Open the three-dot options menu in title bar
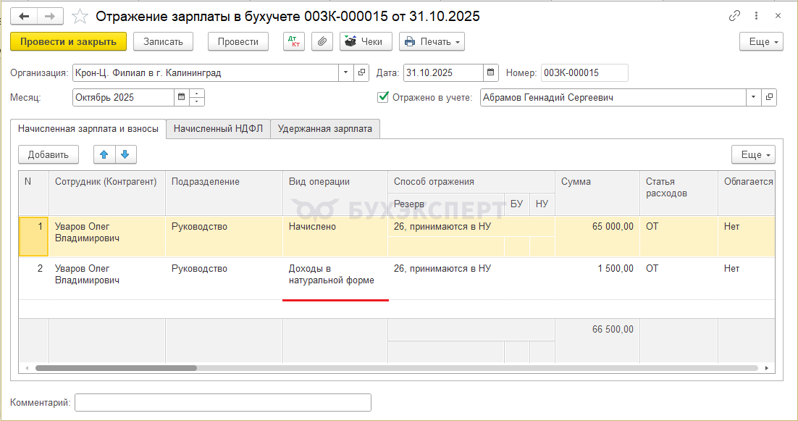This screenshot has height=421, width=798. [x=756, y=16]
